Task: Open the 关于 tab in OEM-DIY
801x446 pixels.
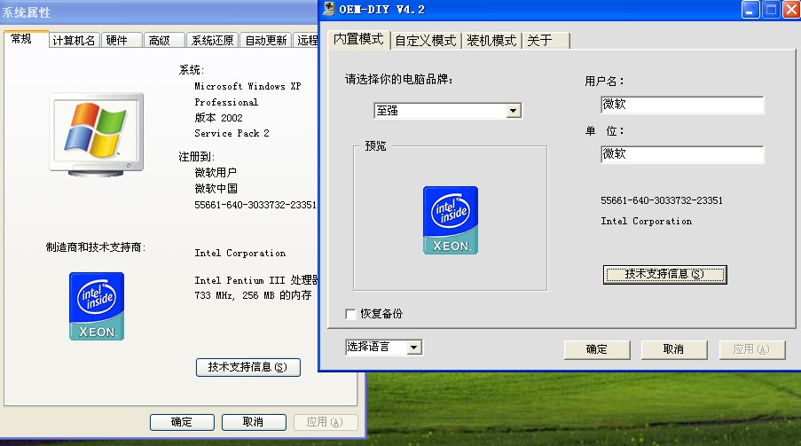Action: (x=546, y=41)
